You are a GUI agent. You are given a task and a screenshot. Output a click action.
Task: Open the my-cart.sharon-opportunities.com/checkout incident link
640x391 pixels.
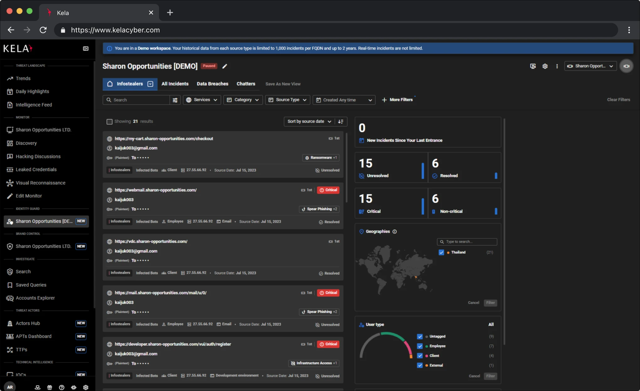coord(164,138)
